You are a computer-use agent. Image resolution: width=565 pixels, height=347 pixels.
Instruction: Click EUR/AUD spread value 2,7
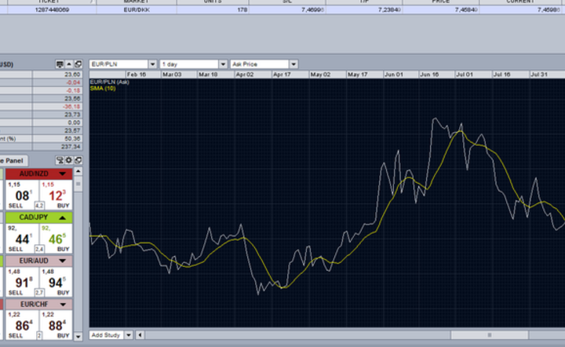point(39,293)
